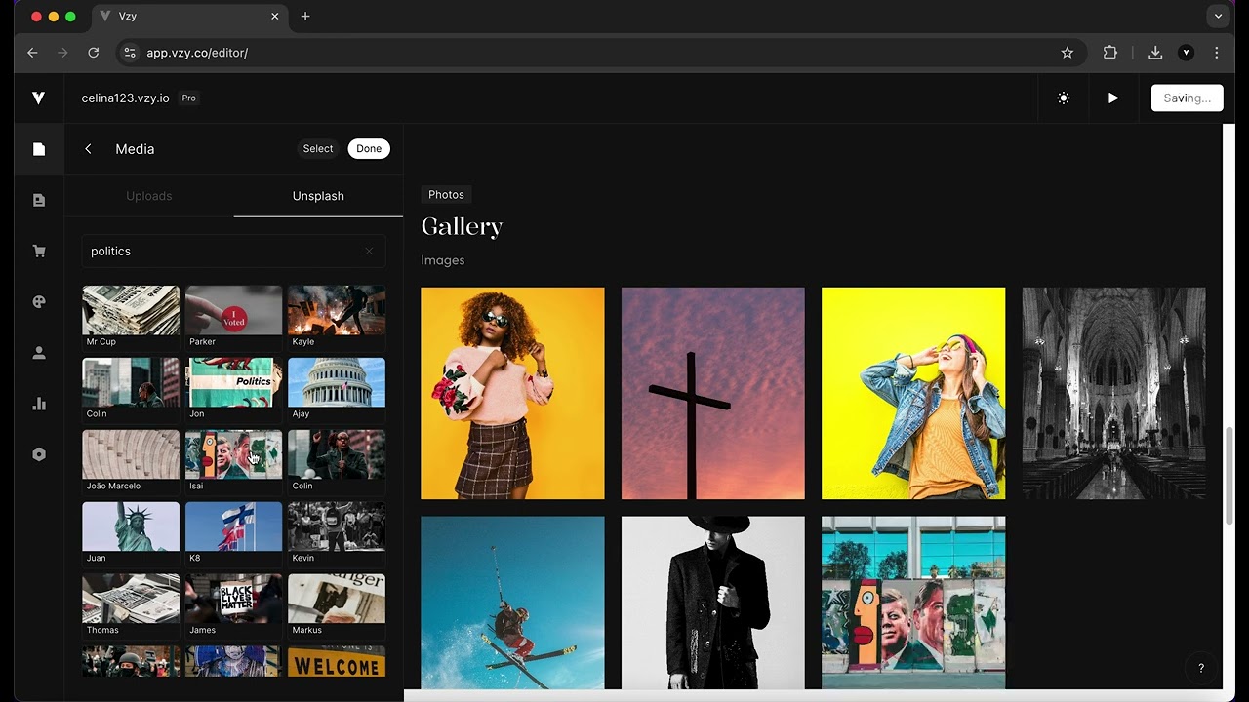Open the shopping cart store icon
1249x702 pixels.
point(39,252)
